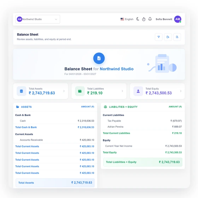
Task: Open the timer stopwatch icon
Action: pos(144,19)
